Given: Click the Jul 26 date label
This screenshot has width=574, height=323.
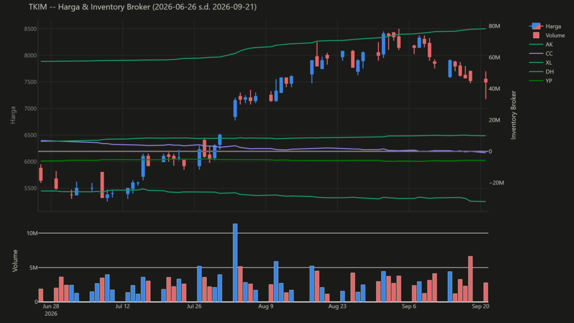Looking at the screenshot, I should pyautogui.click(x=194, y=307).
